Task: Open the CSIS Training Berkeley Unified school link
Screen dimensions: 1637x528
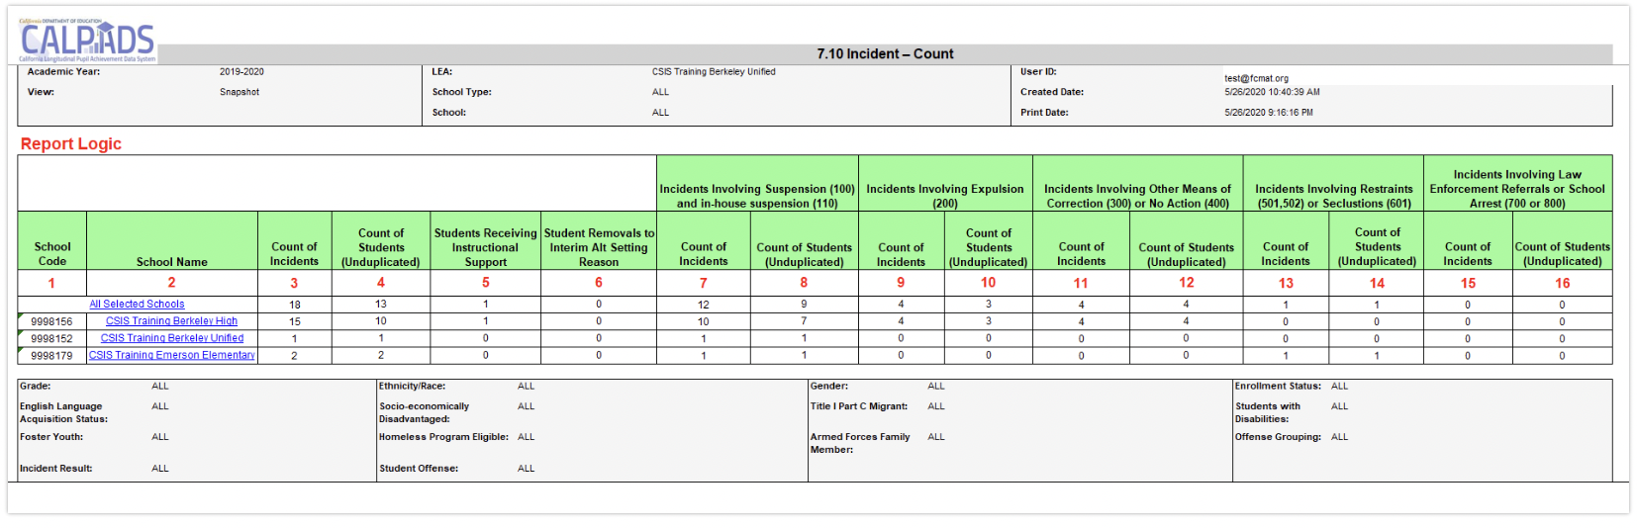Action: [172, 338]
